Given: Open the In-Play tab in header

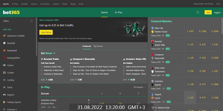Looking at the screenshot, I should coord(118,12).
